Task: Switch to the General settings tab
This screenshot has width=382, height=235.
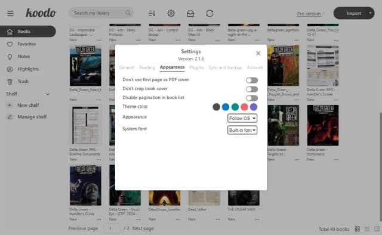Action: point(127,67)
